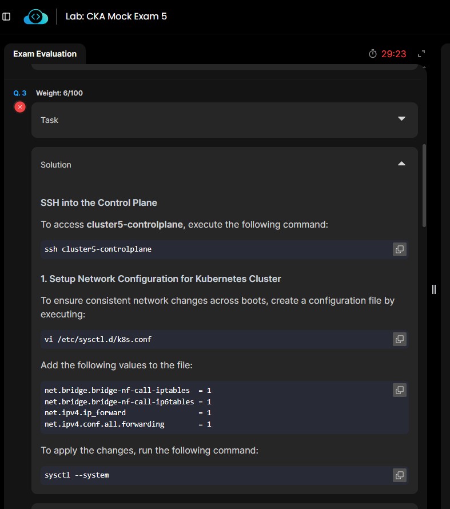
Task: Copy the ssh cluster5-controlplane command
Action: (399, 249)
